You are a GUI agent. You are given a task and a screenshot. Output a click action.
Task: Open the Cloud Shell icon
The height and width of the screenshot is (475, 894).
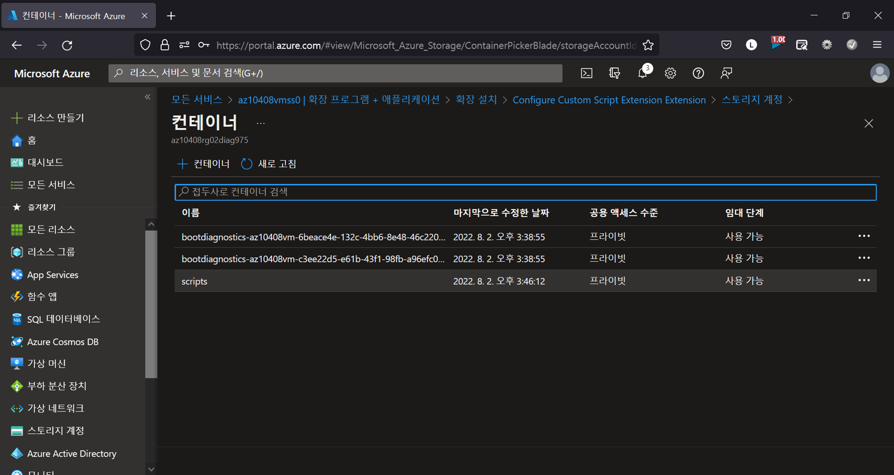point(586,73)
